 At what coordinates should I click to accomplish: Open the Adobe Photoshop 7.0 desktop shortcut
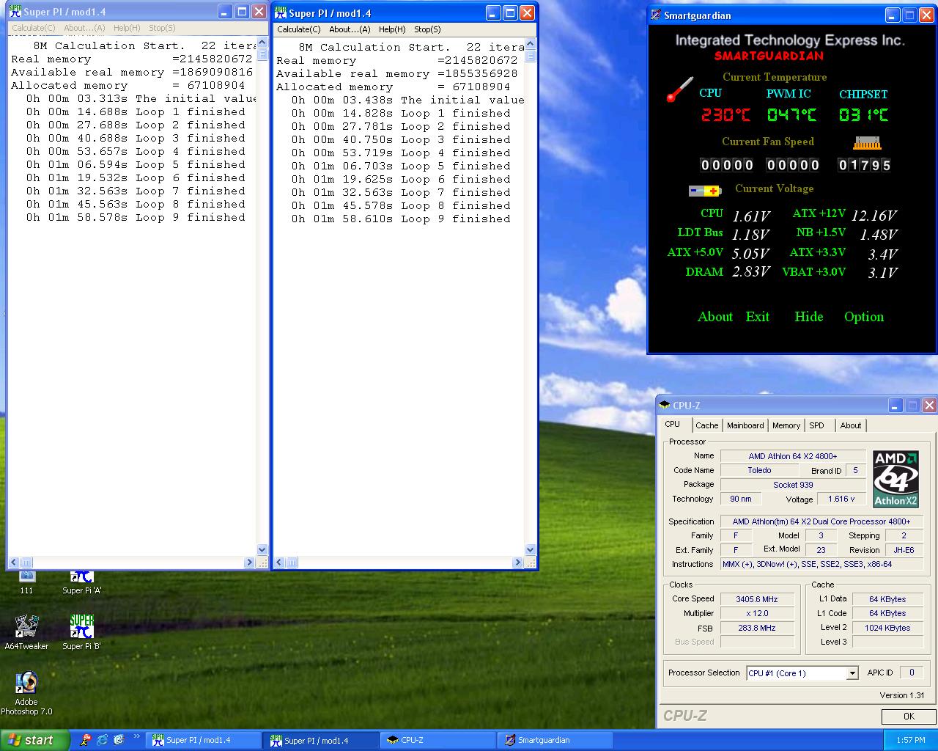pos(26,684)
